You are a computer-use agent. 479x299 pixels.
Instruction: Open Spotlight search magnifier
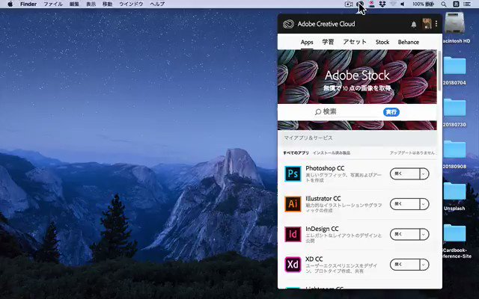pos(444,4)
